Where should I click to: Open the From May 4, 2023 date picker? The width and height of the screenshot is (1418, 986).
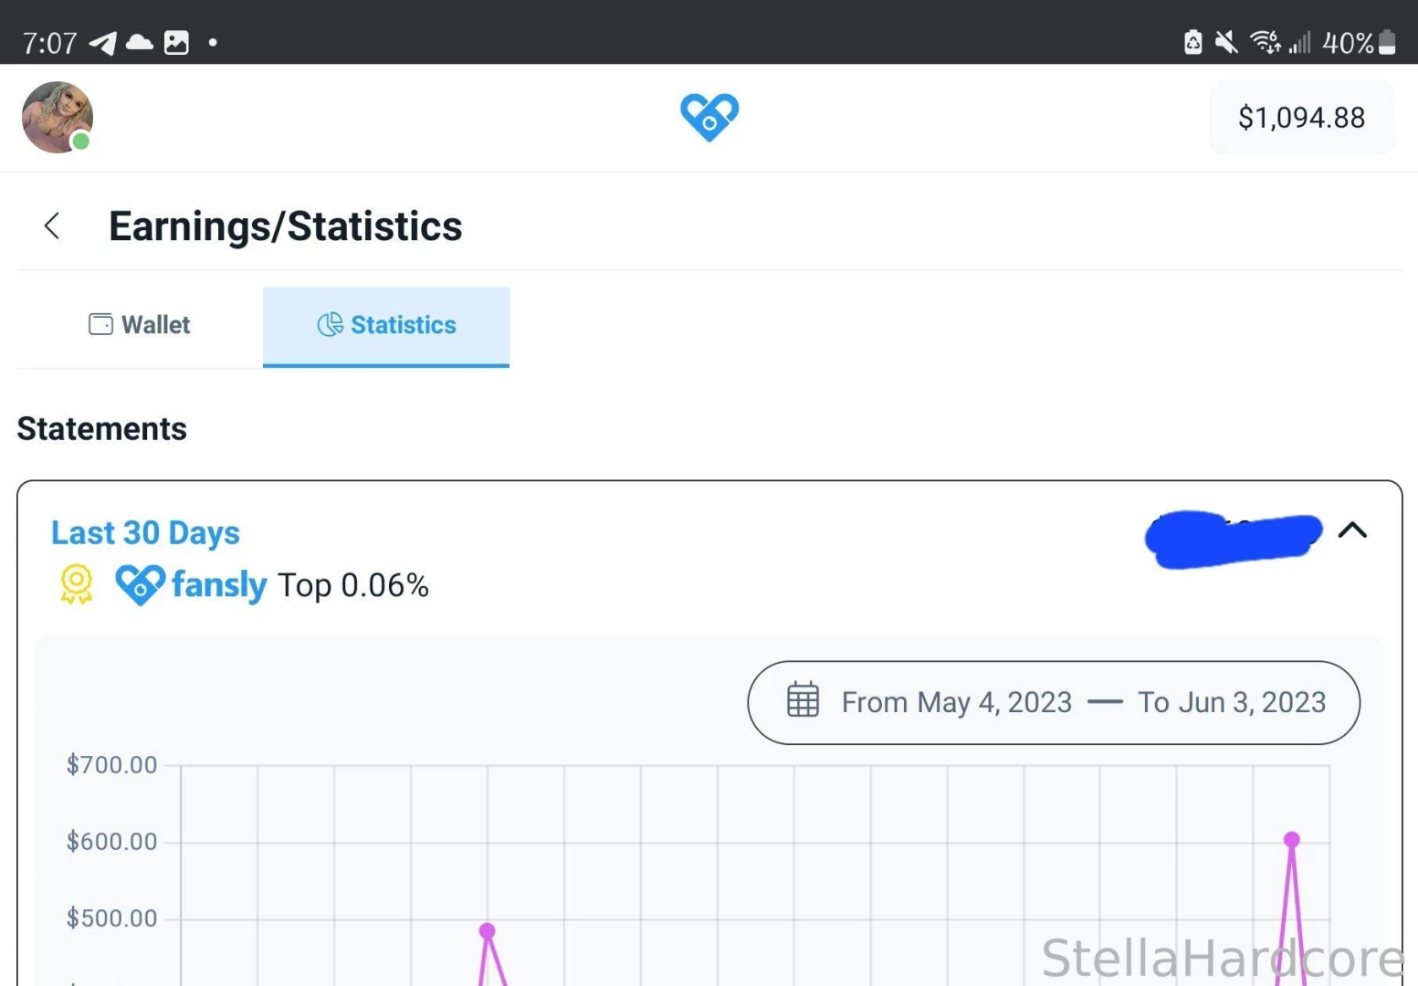[x=956, y=702]
